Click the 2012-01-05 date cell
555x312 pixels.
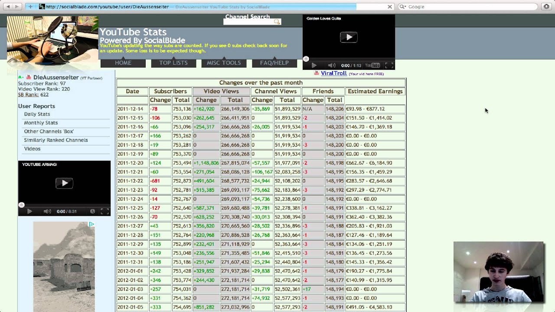coord(132,307)
